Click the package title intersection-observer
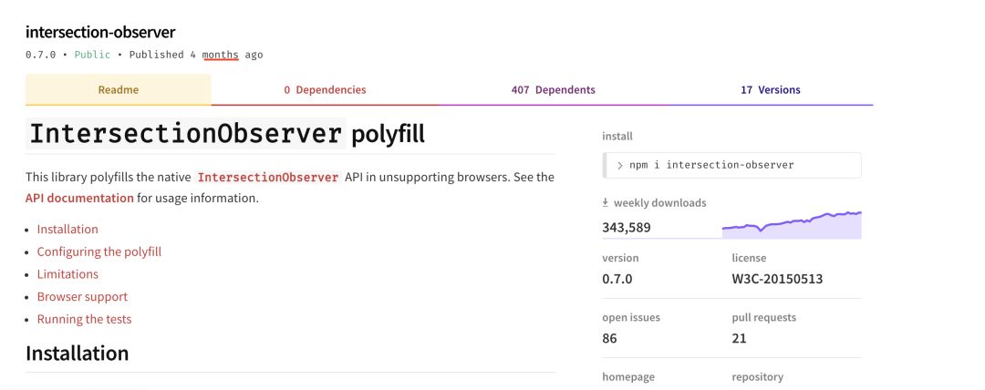Image resolution: width=985 pixels, height=390 pixels. coord(100,32)
